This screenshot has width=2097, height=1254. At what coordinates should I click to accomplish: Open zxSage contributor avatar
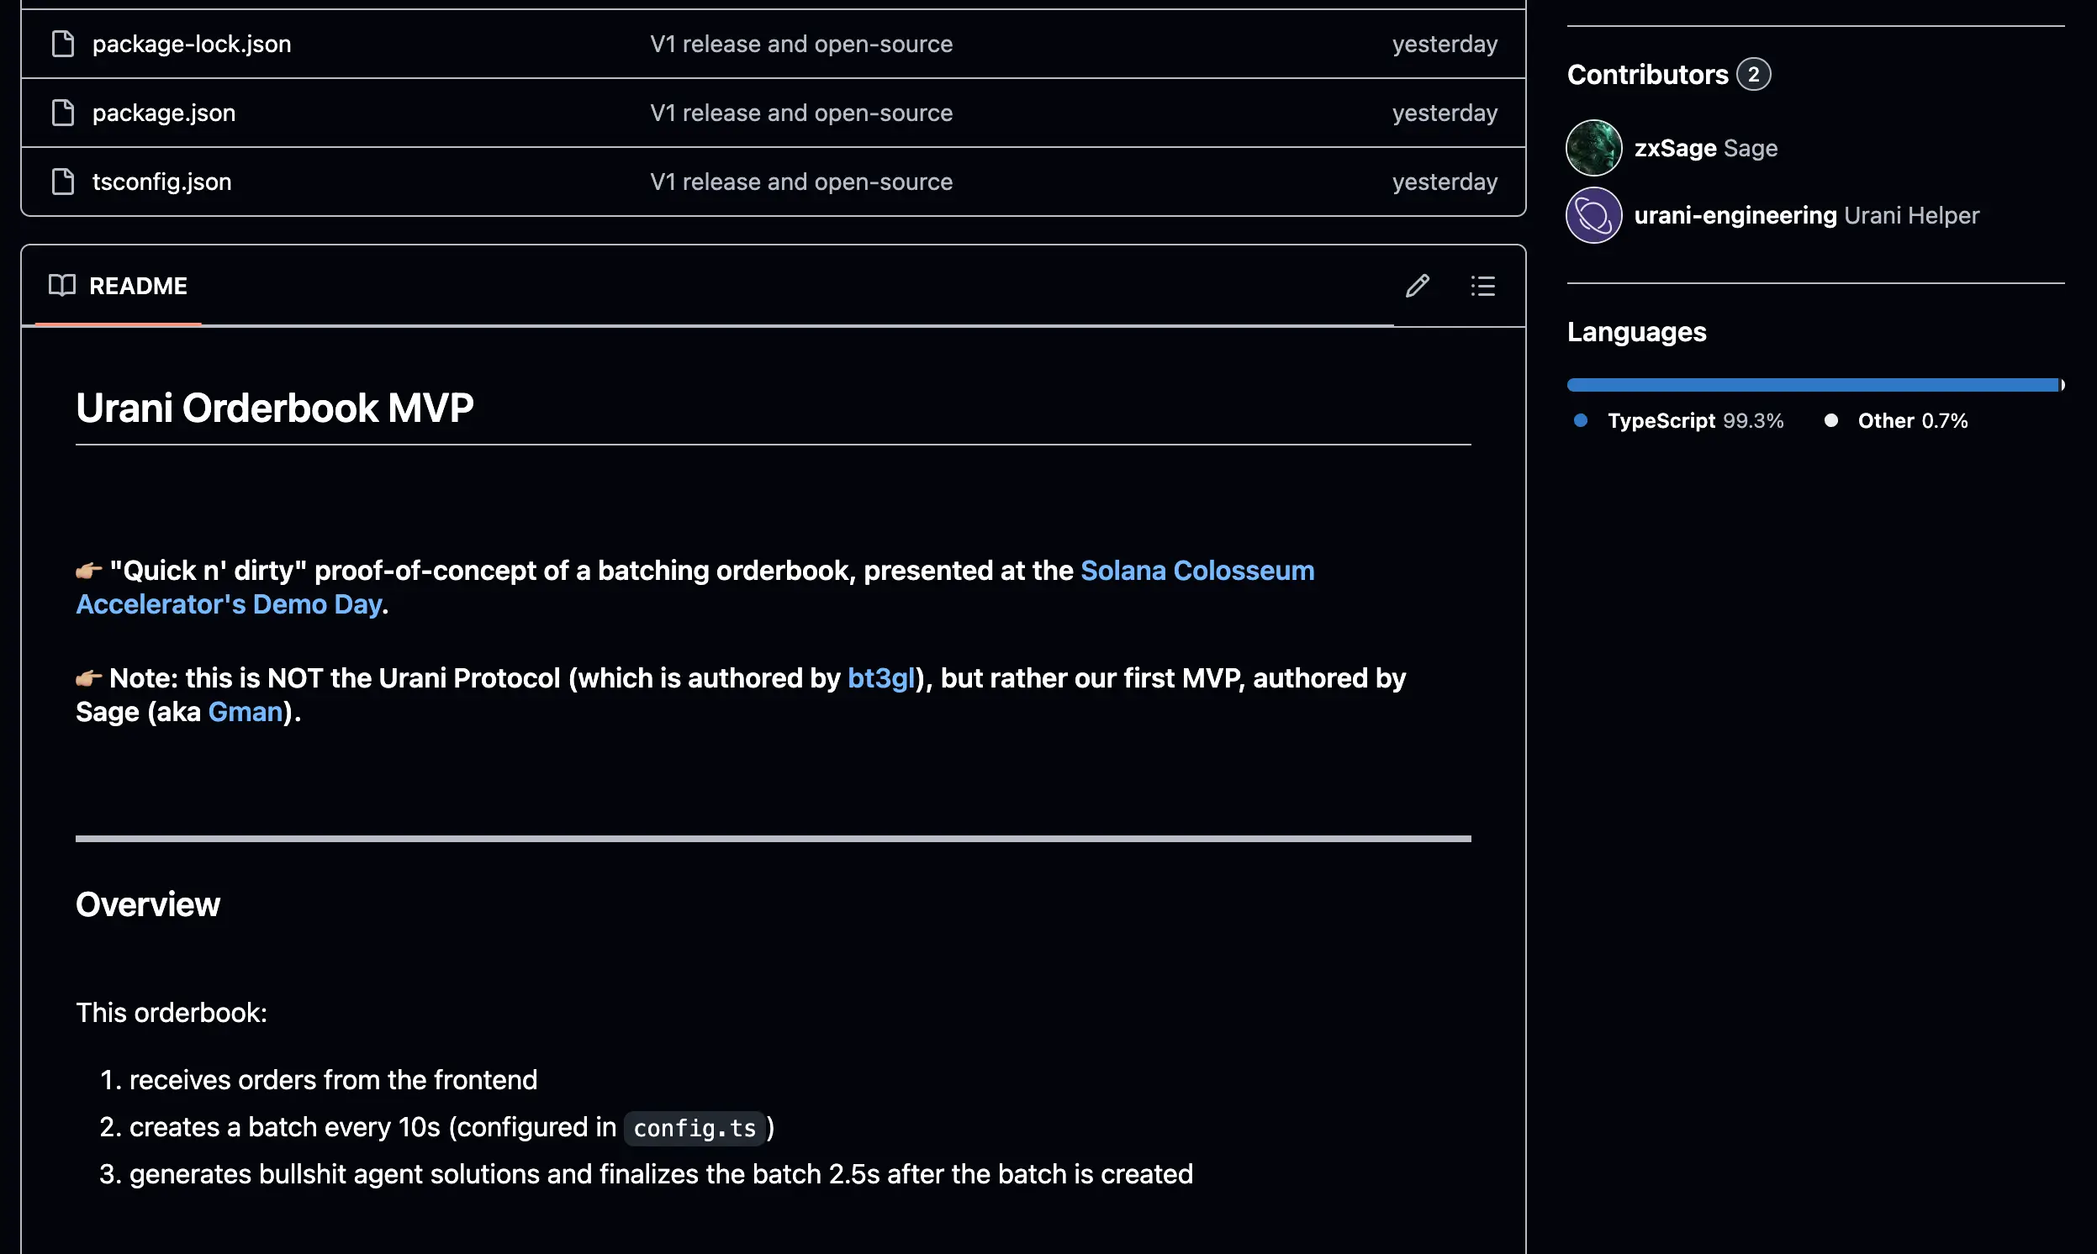[x=1593, y=148]
